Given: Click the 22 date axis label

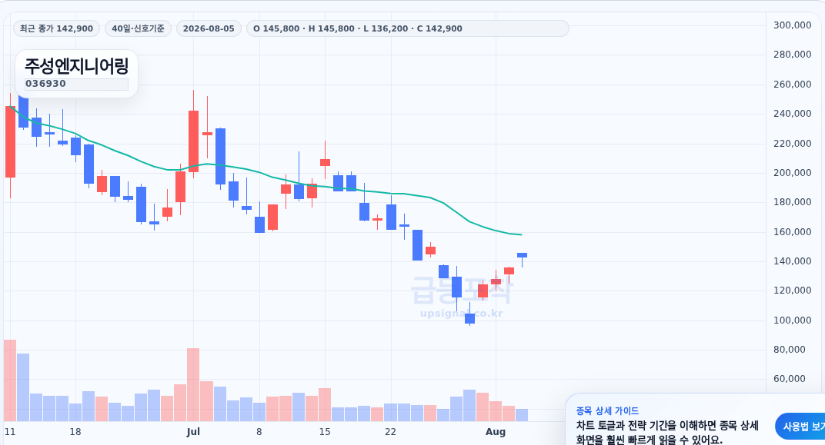Looking at the screenshot, I should [390, 432].
